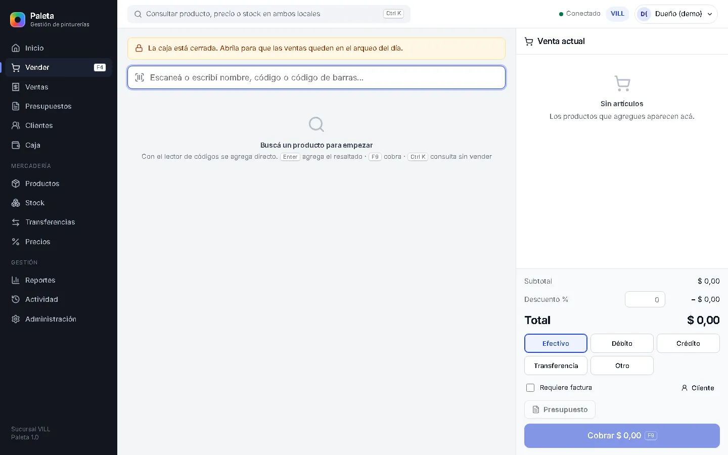728x455 pixels.
Task: Click the Paleta logo icon
Action: click(x=18, y=20)
